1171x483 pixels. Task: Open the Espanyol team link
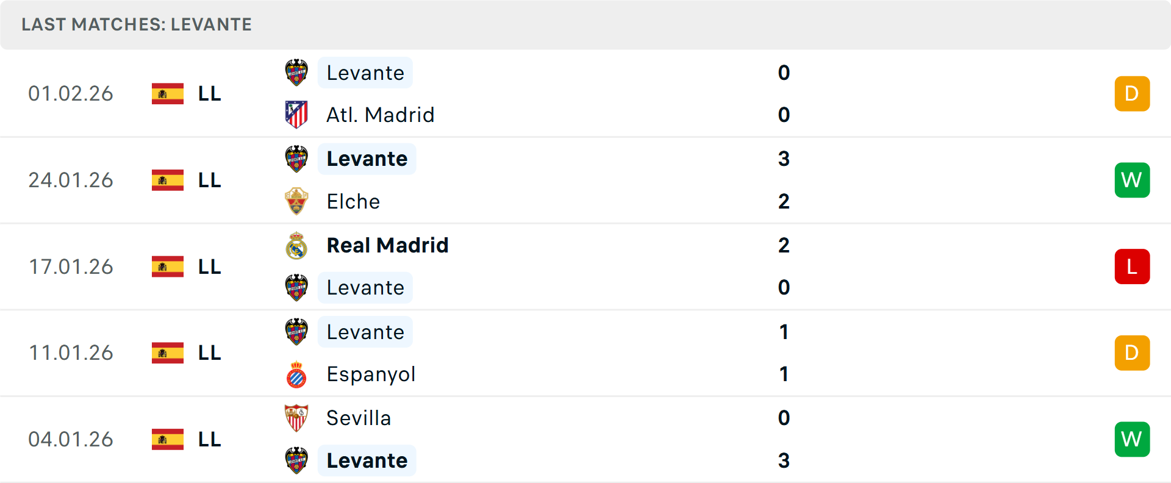371,374
